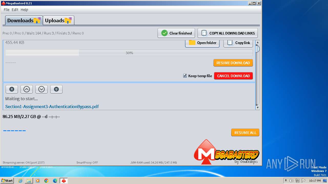The height and width of the screenshot is (184, 328).
Task: Copy all download links
Action: click(x=228, y=33)
